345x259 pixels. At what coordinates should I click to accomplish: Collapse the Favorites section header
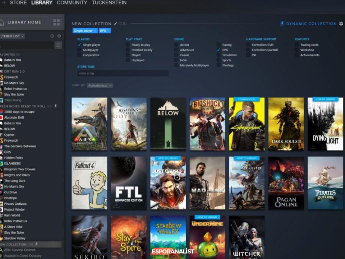pos(10,54)
